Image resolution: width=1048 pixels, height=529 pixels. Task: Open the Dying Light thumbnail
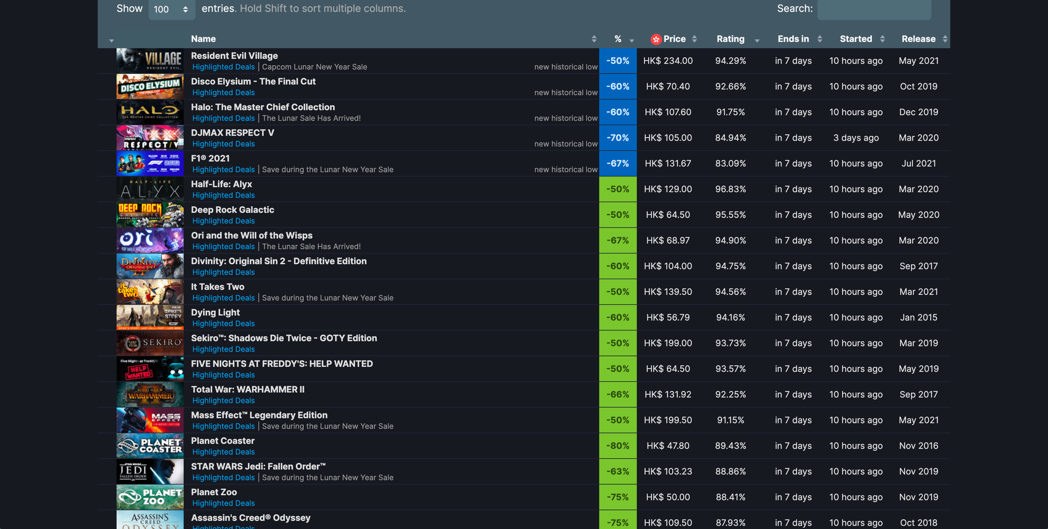[x=150, y=317]
